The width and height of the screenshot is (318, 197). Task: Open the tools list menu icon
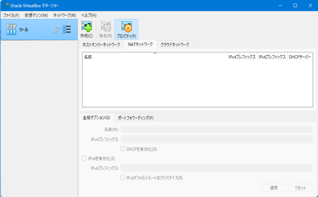[x=67, y=30]
